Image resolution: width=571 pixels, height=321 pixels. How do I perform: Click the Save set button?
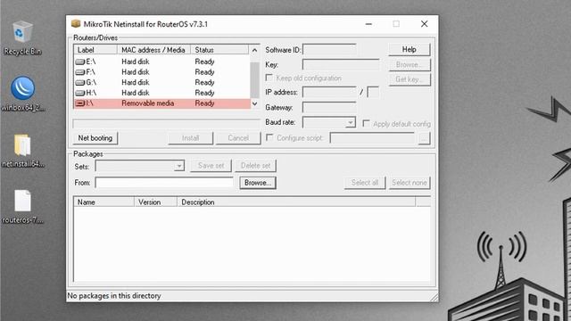pyautogui.click(x=211, y=166)
